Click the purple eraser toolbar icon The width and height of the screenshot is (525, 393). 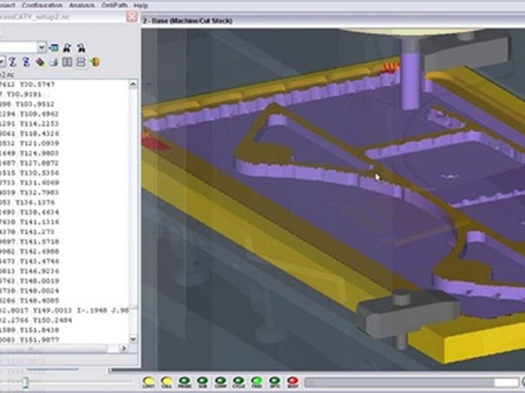(40, 62)
